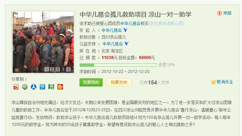
Task: Click the green 我要捐助 button
Action: click(x=91, y=82)
